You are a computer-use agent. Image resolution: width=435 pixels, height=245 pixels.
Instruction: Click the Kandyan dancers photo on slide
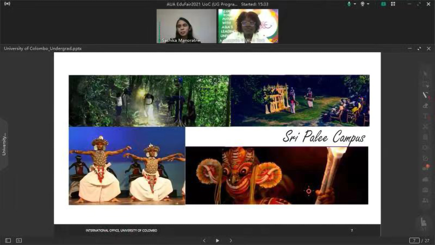click(127, 166)
